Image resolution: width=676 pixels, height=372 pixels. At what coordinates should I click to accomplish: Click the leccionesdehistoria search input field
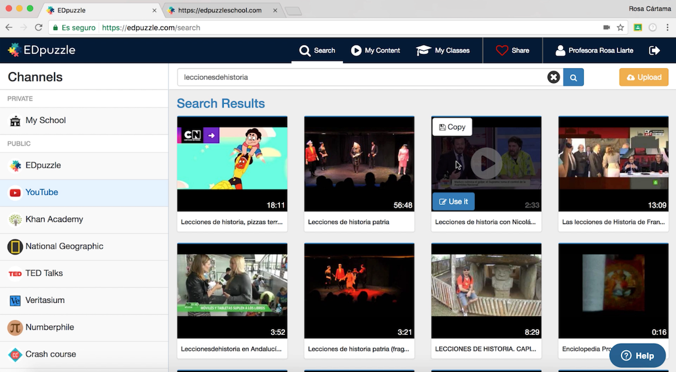pos(361,78)
